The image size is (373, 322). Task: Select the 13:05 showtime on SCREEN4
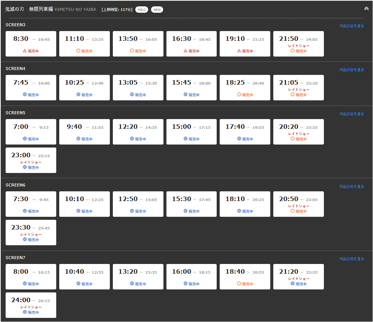[x=138, y=88]
